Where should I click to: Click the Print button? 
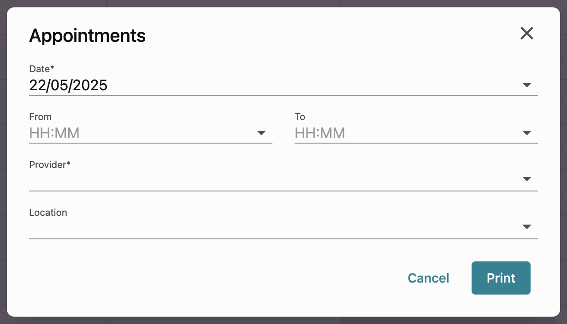pos(501,278)
